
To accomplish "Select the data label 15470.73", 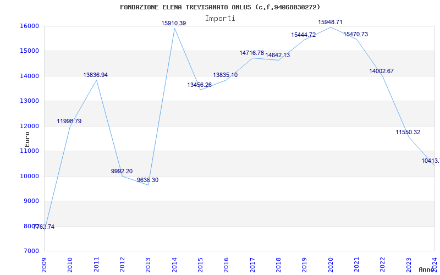I will point(355,34).
